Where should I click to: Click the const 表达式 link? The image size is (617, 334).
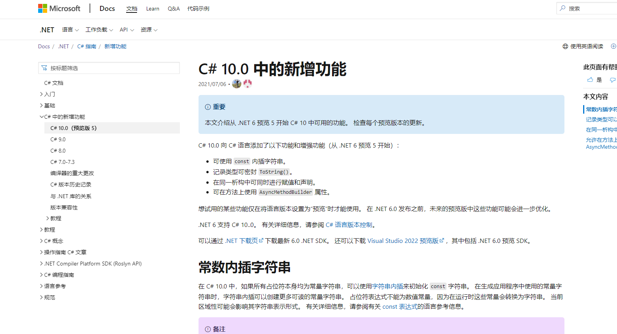(400, 307)
